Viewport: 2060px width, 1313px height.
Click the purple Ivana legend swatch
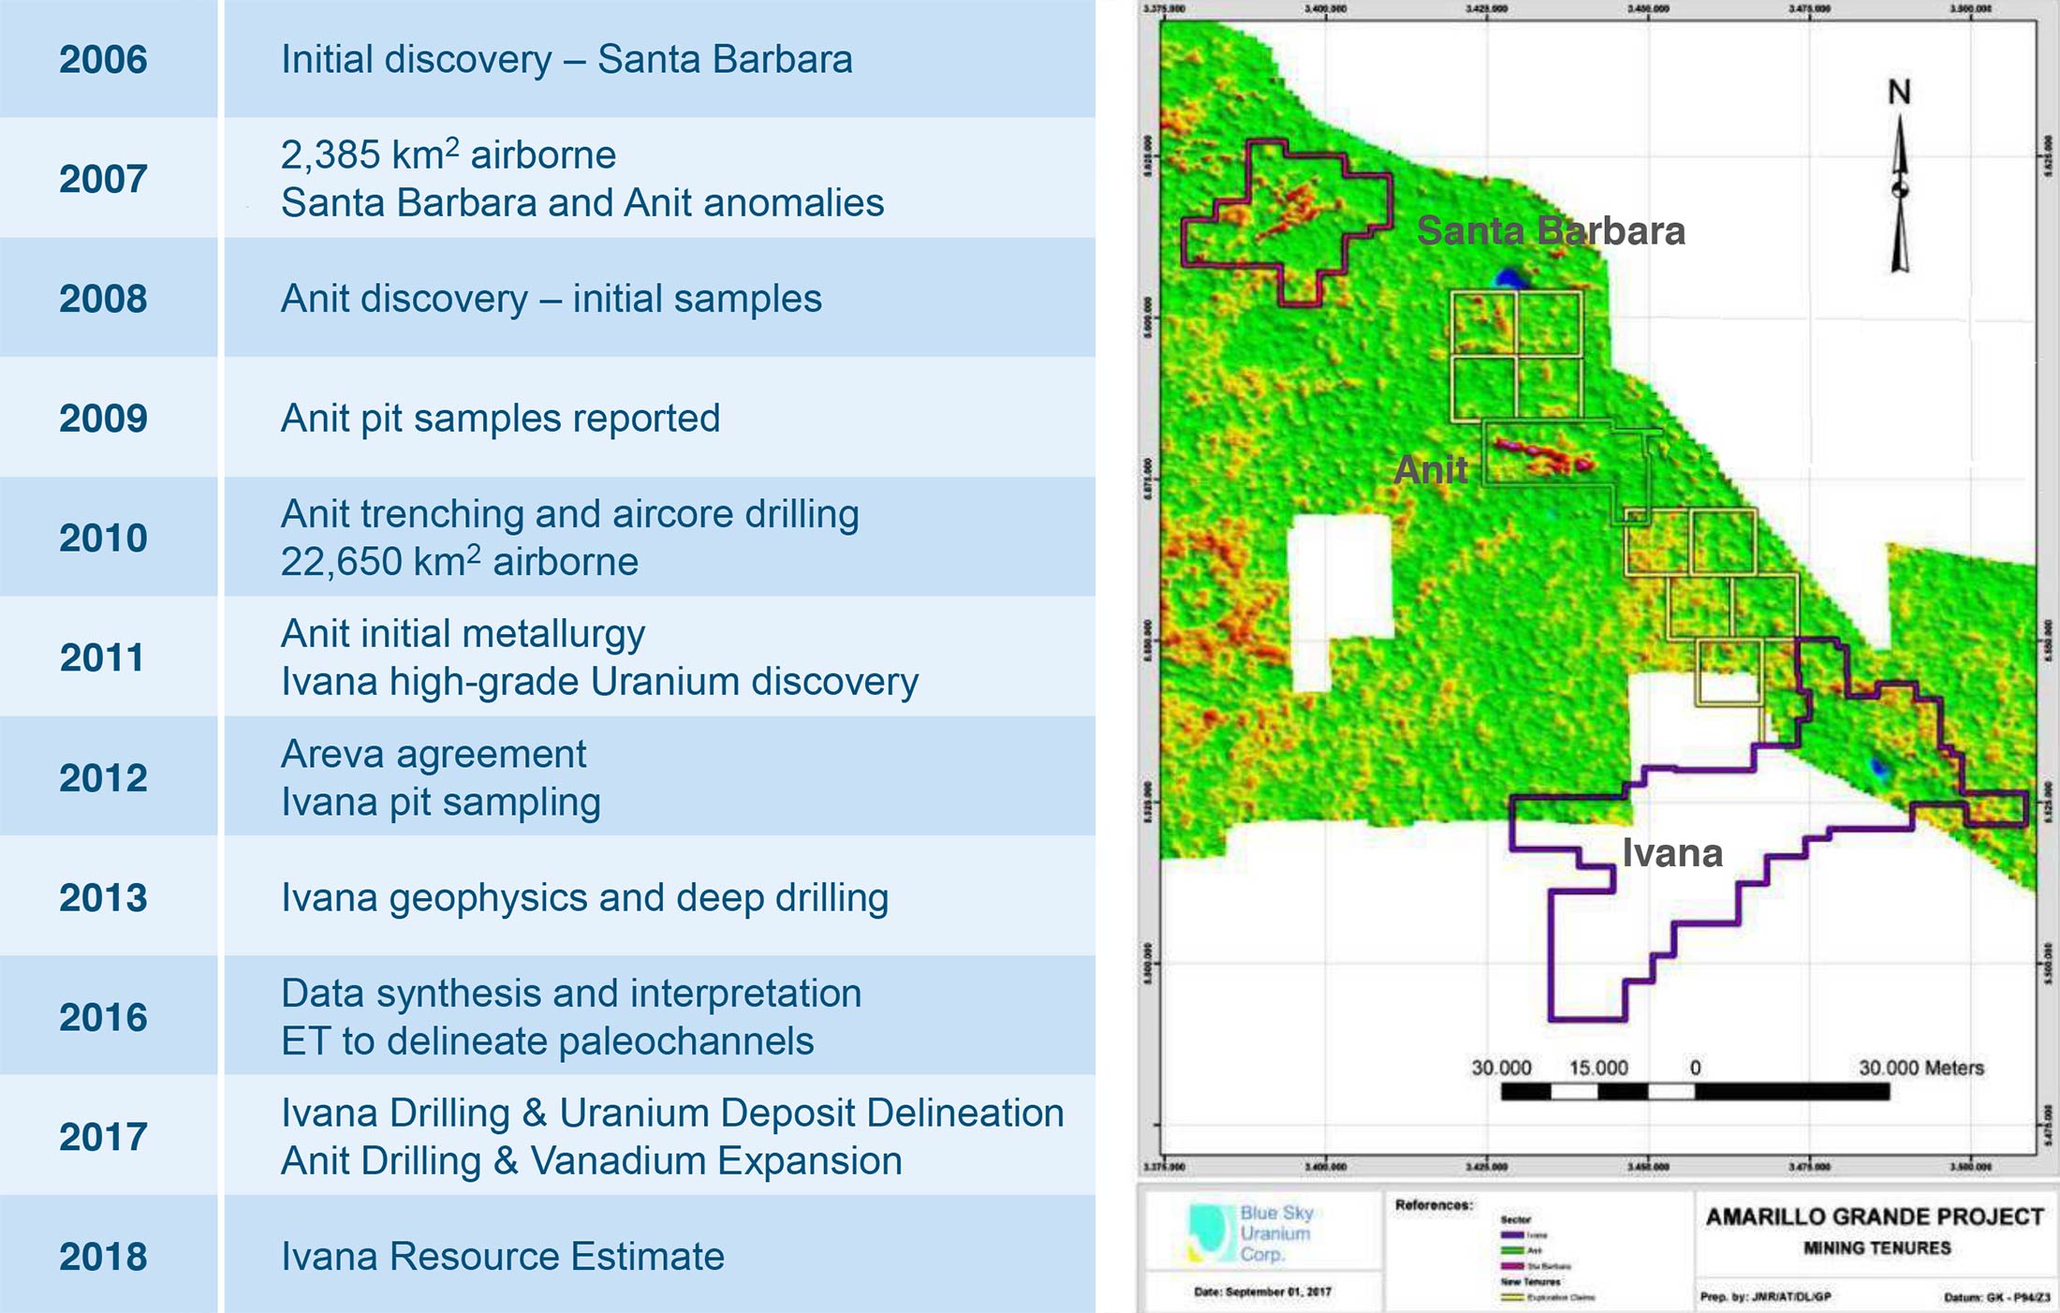tap(1513, 1234)
